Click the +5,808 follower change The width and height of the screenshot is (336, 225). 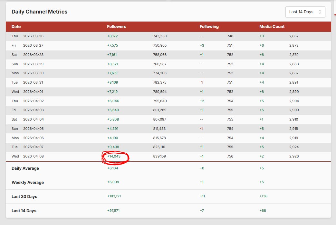[x=113, y=119]
